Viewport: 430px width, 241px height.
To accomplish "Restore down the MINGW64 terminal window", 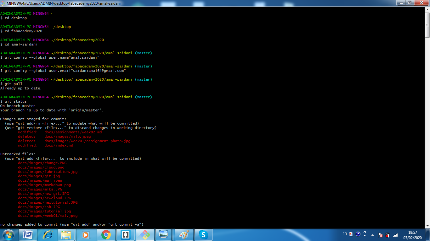I will click(x=410, y=3).
